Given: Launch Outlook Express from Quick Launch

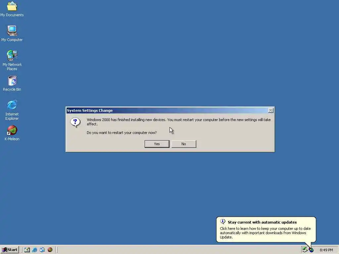Looking at the screenshot, I should pyautogui.click(x=42, y=250).
